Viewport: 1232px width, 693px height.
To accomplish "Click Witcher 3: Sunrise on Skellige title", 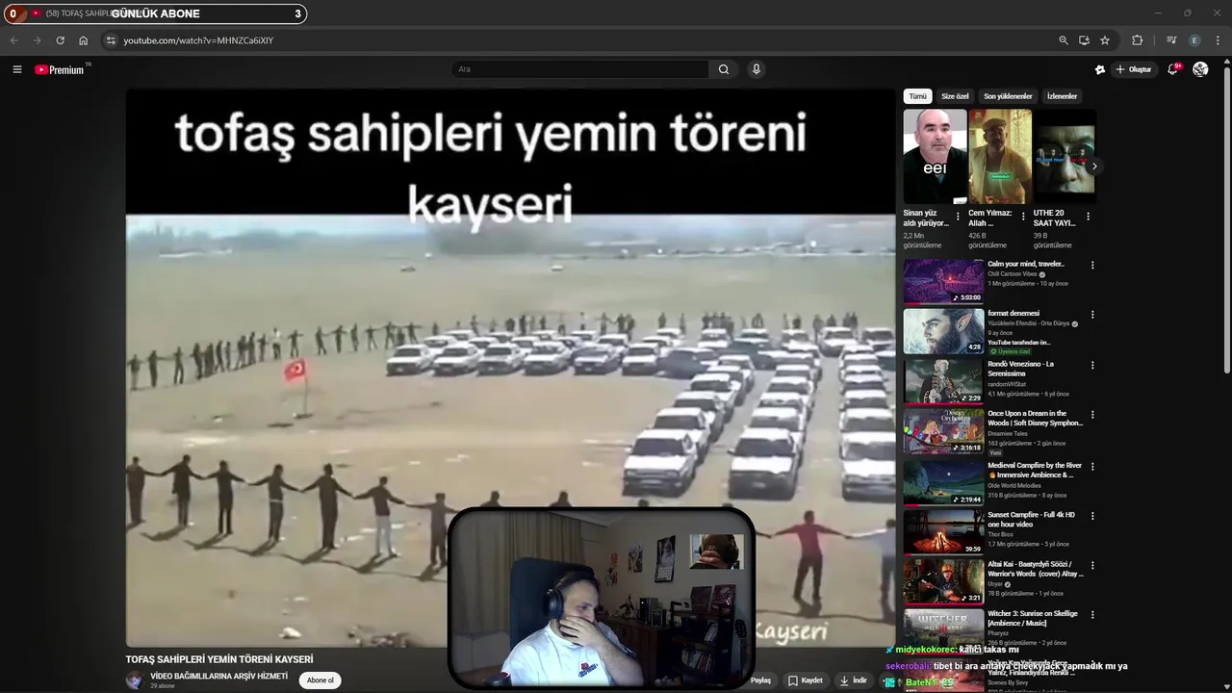I will (x=1033, y=618).
